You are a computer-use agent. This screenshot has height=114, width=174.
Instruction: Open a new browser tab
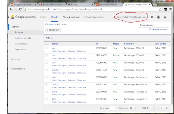coord(155,5)
